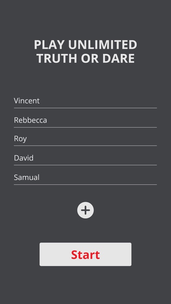Click the underline beneath the Roy field
Image resolution: width=171 pixels, height=304 pixels.
click(85, 146)
